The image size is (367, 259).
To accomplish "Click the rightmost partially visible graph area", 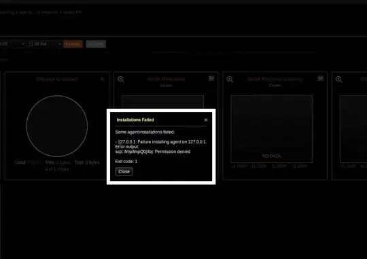I will (x=353, y=128).
